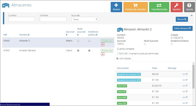Toggle Multi-sucursal checkbox for Almacén 2
This screenshot has height=106, width=196.
pos(78,41)
